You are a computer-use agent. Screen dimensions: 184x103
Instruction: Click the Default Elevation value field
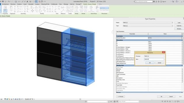pyautogui.click(x=165, y=38)
